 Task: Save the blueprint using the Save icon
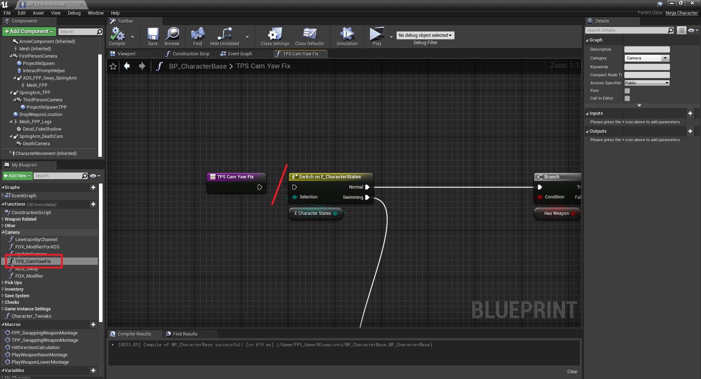(x=153, y=35)
